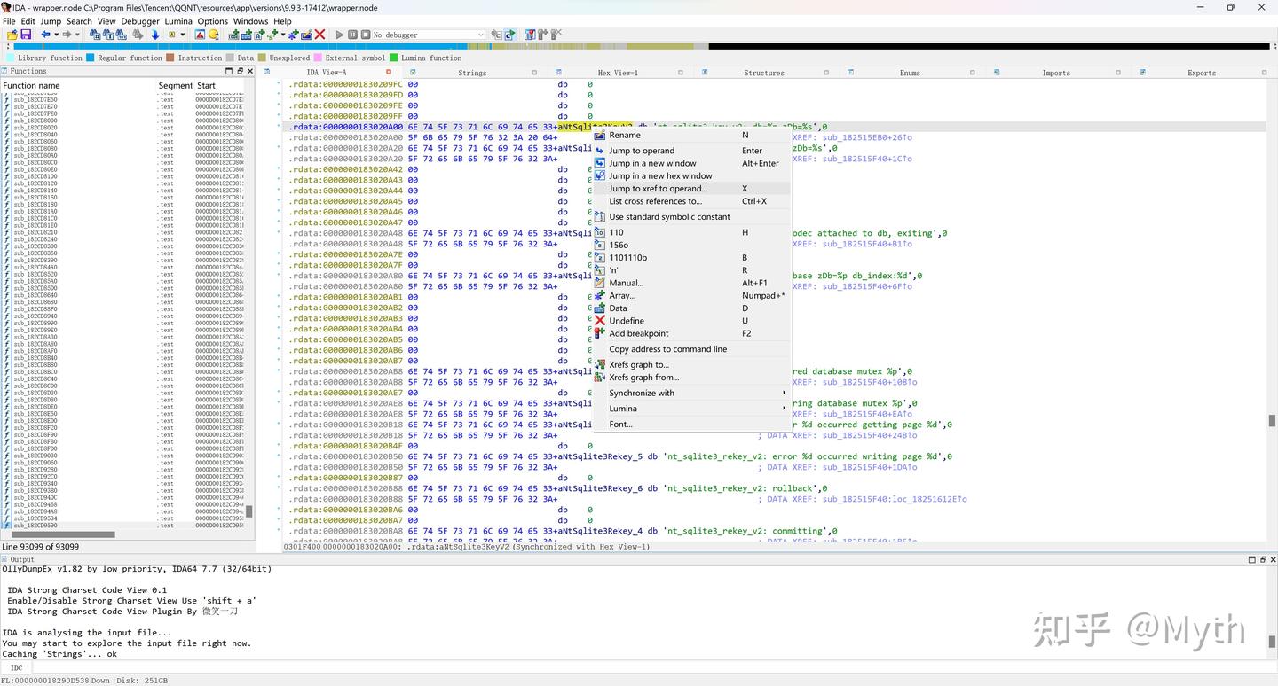1278x686 pixels.
Task: Pause the process with the pause icon
Action: pyautogui.click(x=352, y=35)
